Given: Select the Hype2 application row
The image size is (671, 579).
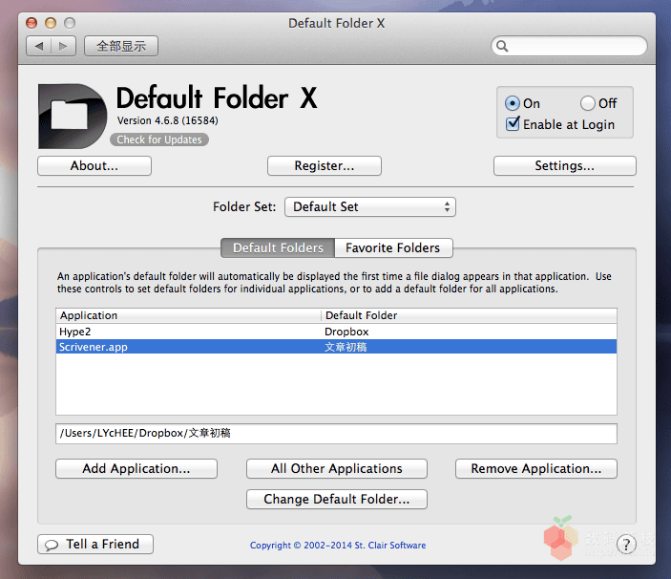Looking at the screenshot, I should [x=336, y=332].
